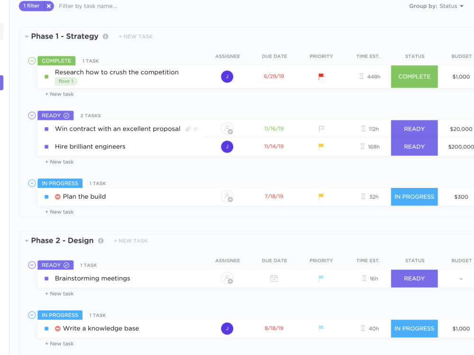Open the 1 filter pill
This screenshot has height=355, width=474.
31,6
